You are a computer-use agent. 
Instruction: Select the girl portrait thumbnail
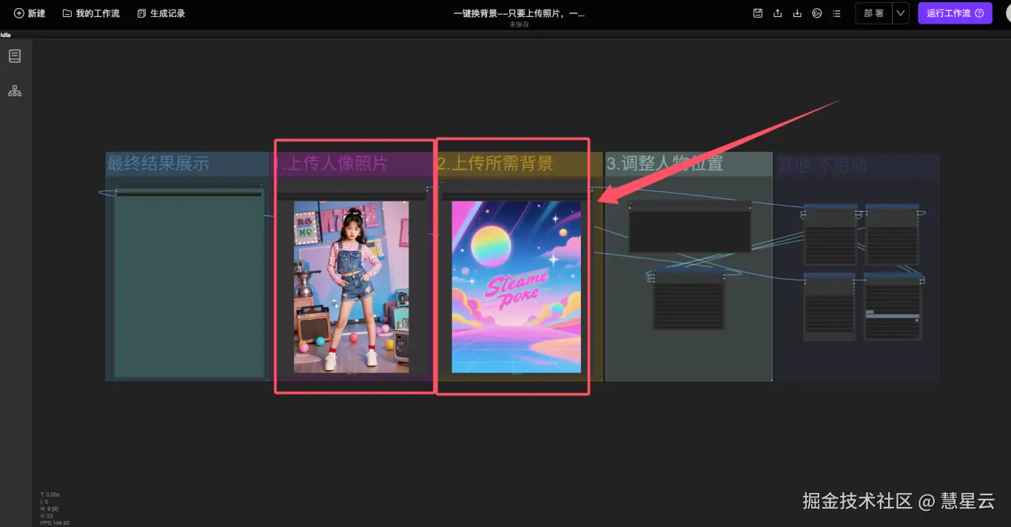point(352,287)
